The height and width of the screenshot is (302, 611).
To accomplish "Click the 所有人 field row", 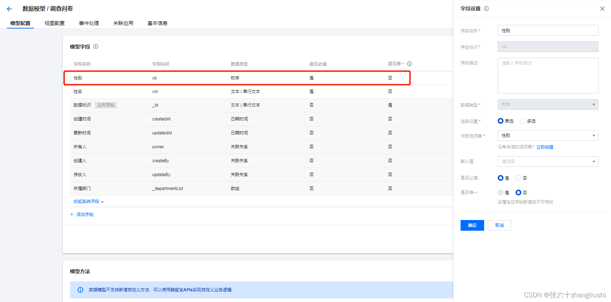I will click(262, 147).
